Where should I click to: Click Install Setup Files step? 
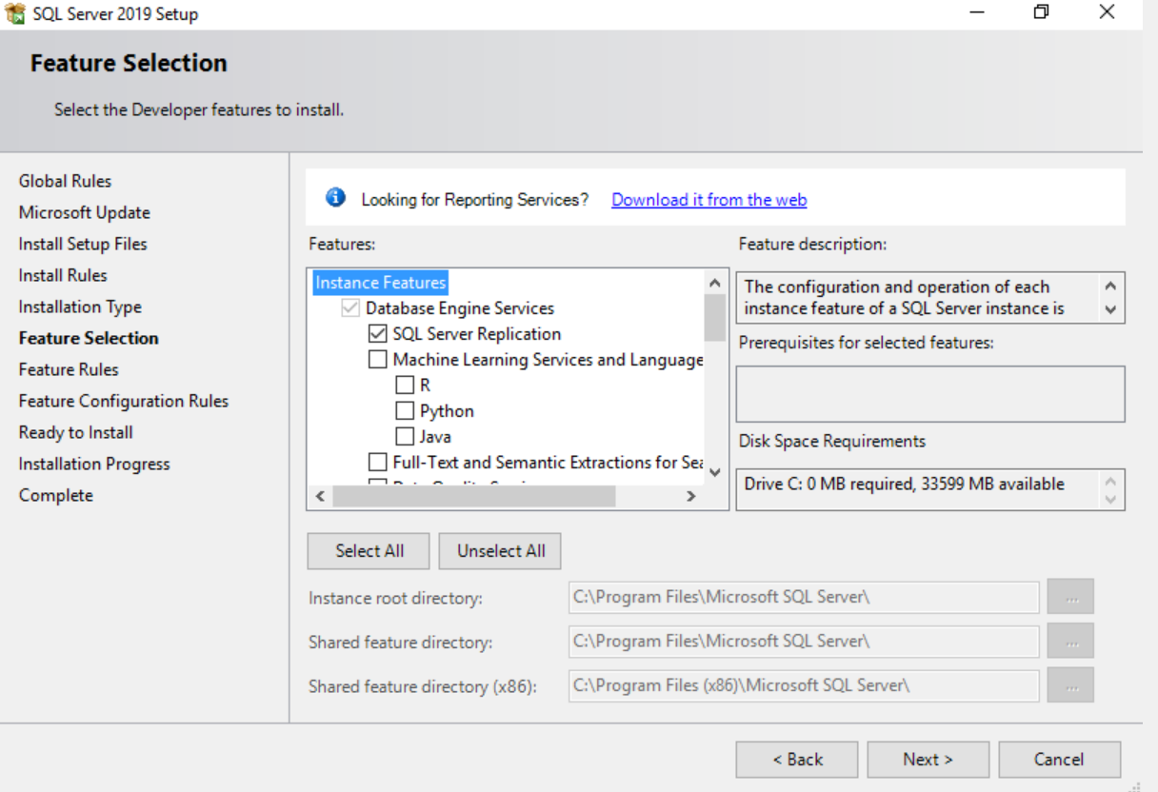pos(83,244)
